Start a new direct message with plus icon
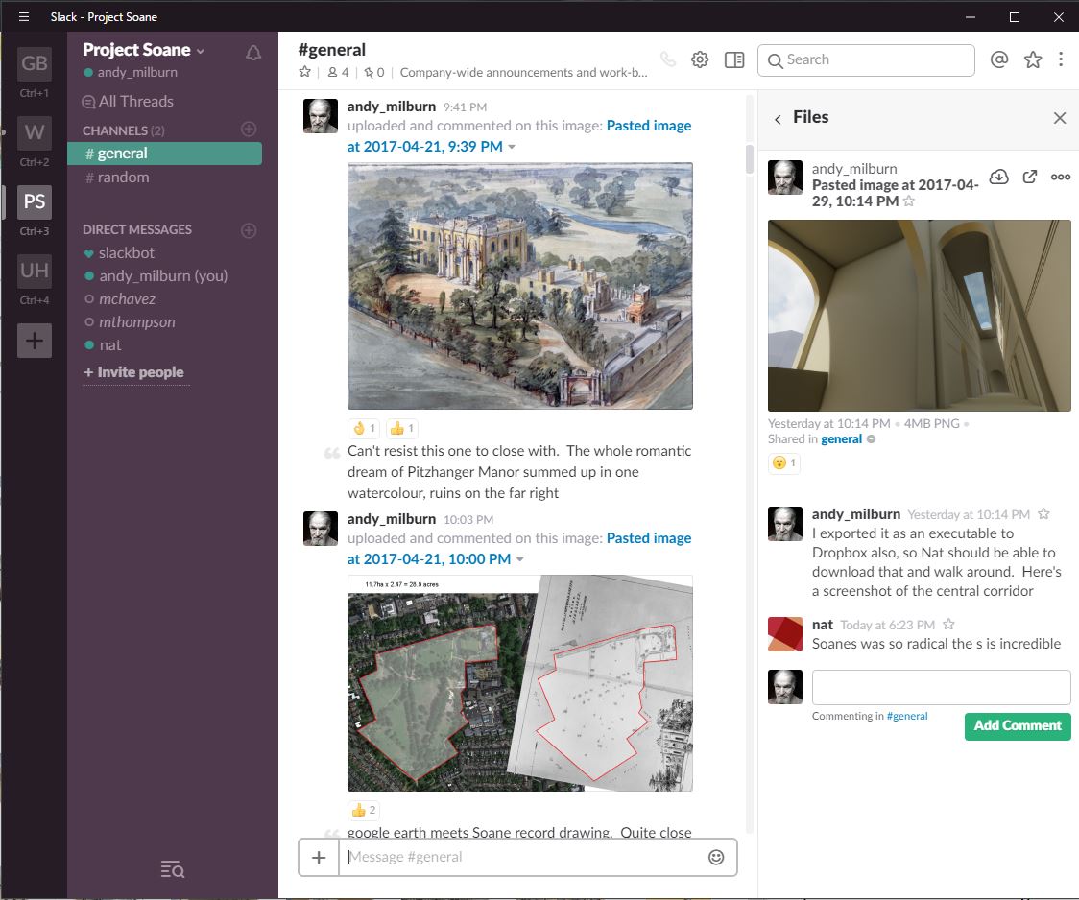 (249, 230)
